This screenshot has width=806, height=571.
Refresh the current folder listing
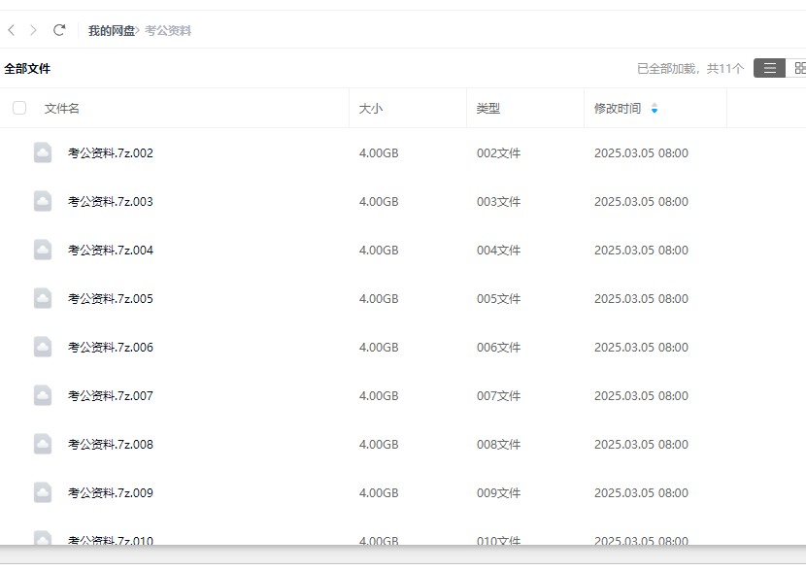tap(59, 30)
